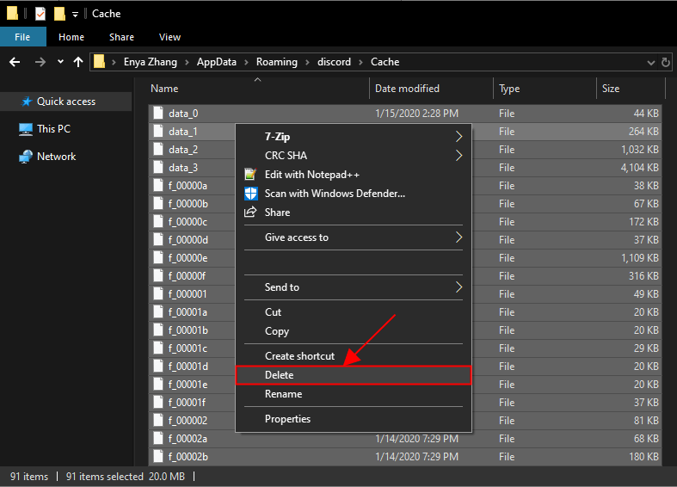This screenshot has width=677, height=487.
Task: Open the CRC SHA submenu
Action: [354, 156]
